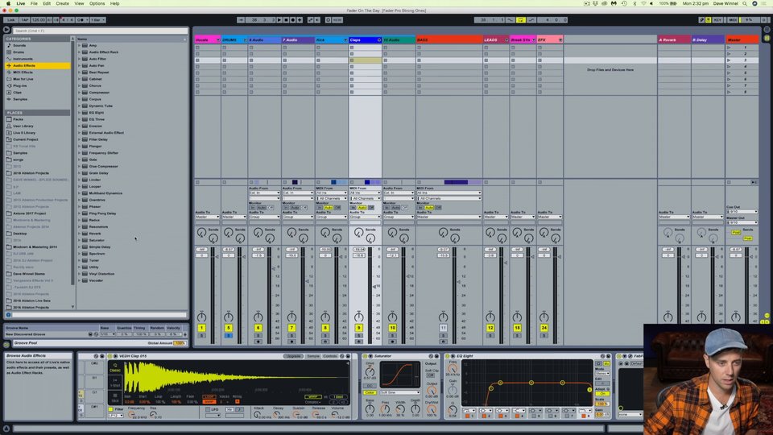This screenshot has height=435, width=773.
Task: Launch Master scene 4
Action: pos(730,67)
